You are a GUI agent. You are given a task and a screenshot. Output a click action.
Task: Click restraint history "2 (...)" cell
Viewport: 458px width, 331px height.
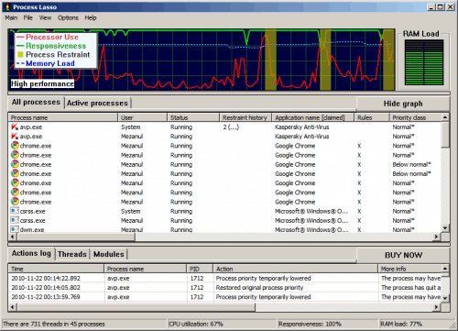point(231,127)
